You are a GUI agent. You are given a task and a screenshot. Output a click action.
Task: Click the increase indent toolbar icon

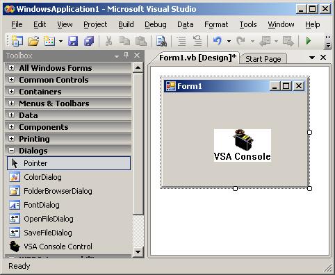[197, 41]
